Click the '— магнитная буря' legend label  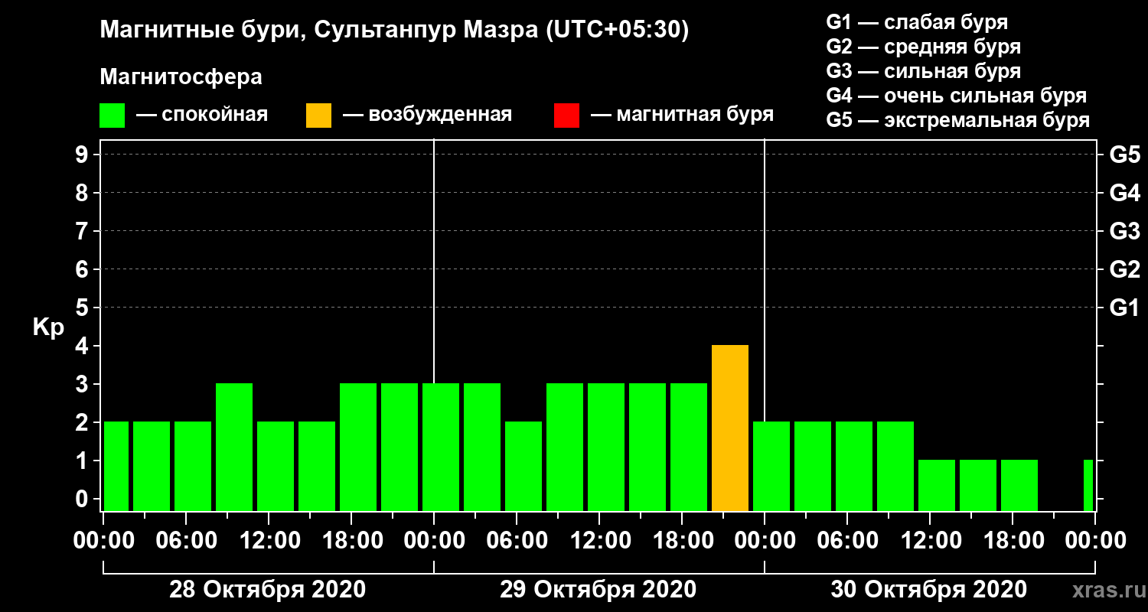683,116
